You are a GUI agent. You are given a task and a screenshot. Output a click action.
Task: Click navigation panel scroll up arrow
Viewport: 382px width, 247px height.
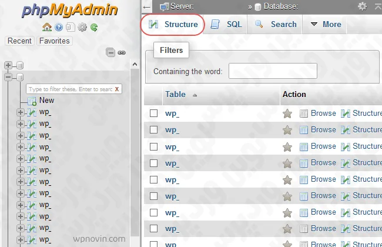coord(135,64)
